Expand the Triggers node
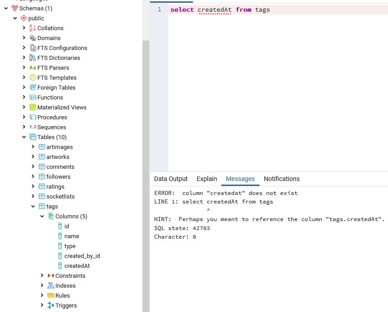388x312 pixels. point(42,305)
